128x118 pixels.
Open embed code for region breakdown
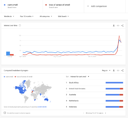tap(118, 71)
